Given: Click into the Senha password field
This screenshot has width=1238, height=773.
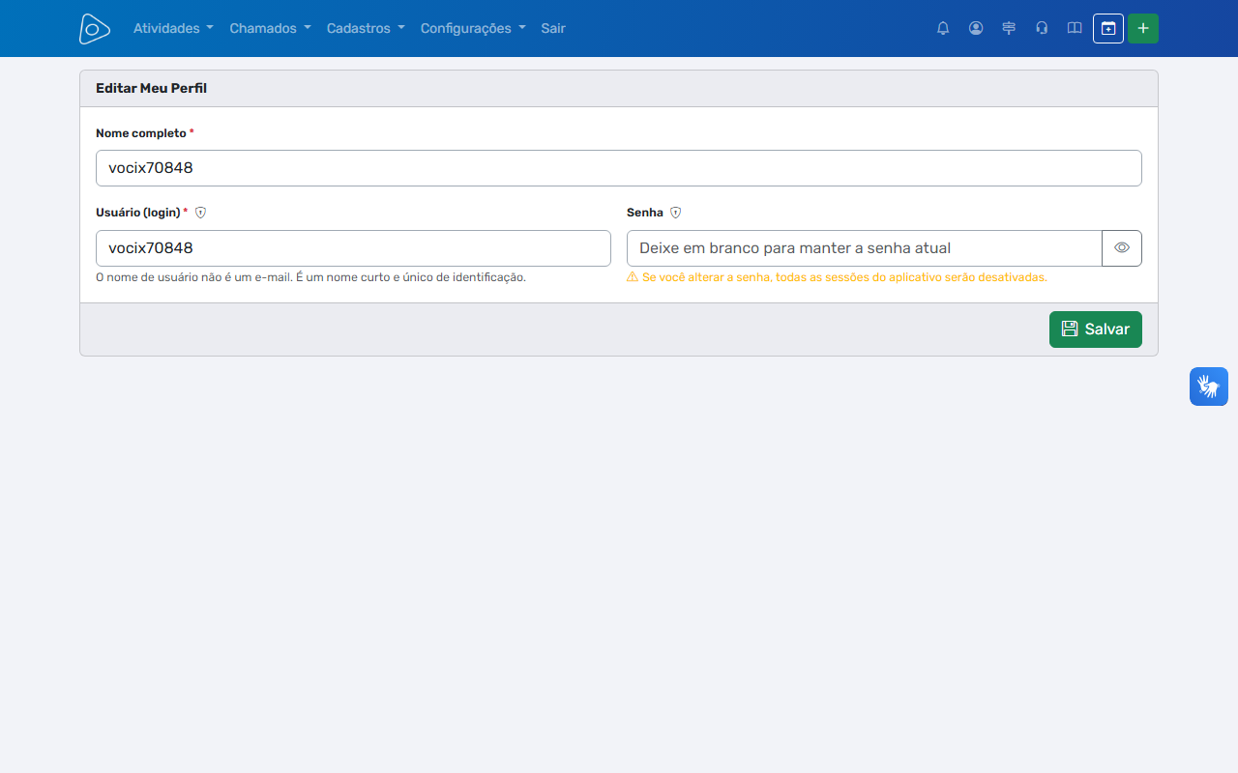Looking at the screenshot, I should (x=865, y=248).
